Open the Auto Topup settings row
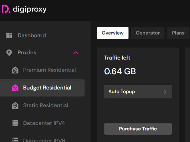Screen dimensions: 190x142 click(138, 92)
